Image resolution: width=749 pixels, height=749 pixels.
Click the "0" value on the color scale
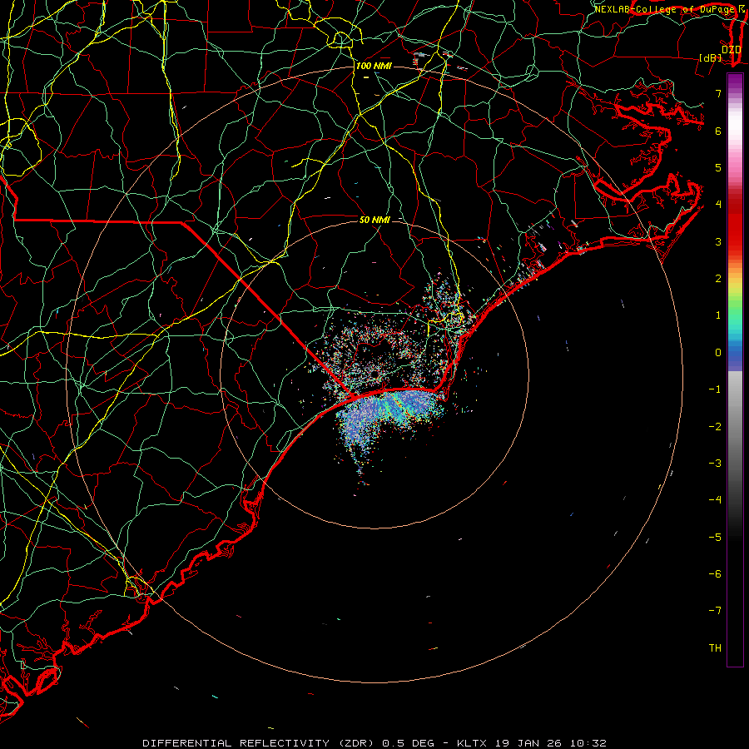tap(718, 353)
